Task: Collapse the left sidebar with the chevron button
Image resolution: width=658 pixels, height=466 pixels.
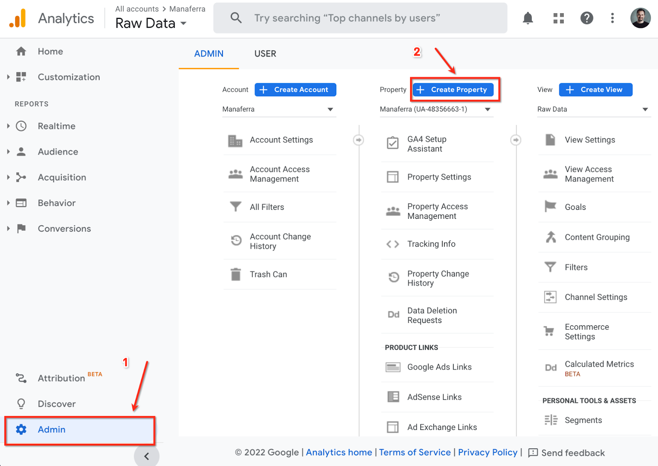Action: click(x=147, y=456)
